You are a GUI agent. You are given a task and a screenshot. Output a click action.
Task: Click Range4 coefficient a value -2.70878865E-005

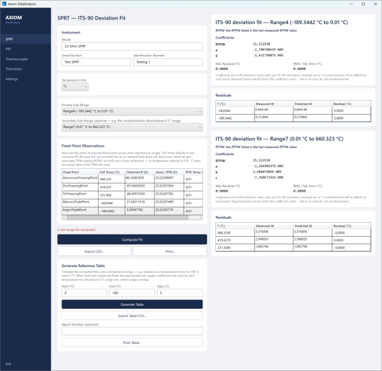(x=268, y=49)
